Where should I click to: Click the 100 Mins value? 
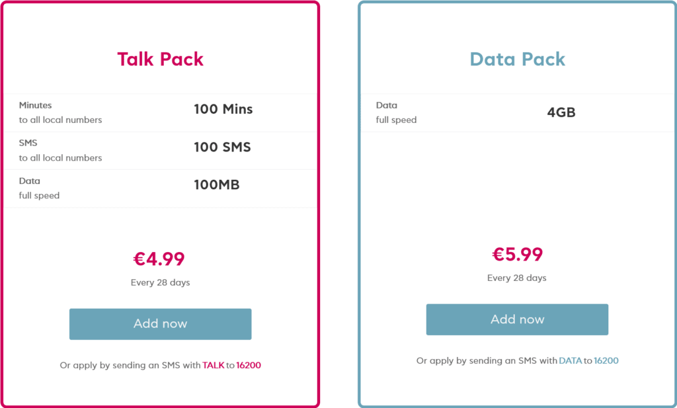(x=223, y=109)
